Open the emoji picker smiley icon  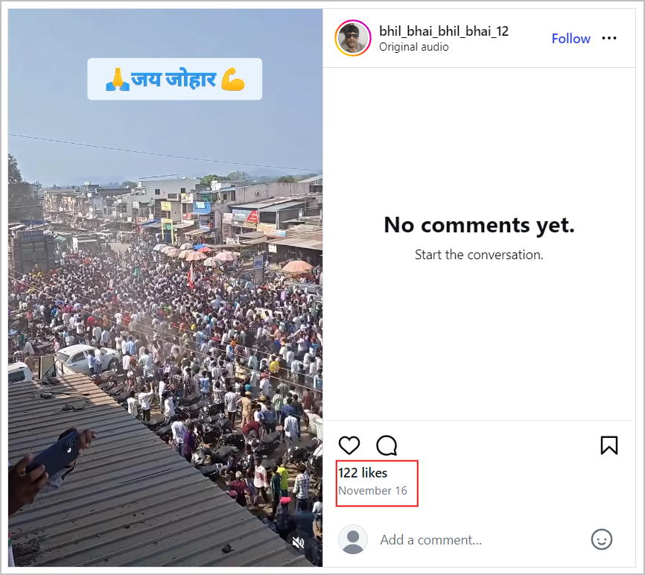[601, 539]
